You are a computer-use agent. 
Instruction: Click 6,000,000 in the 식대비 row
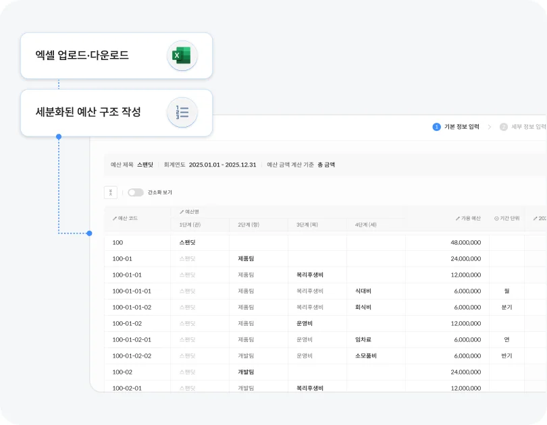click(467, 291)
